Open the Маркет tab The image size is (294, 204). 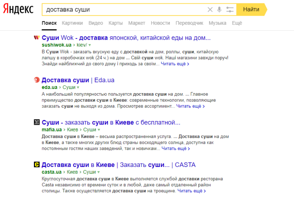coord(137,23)
